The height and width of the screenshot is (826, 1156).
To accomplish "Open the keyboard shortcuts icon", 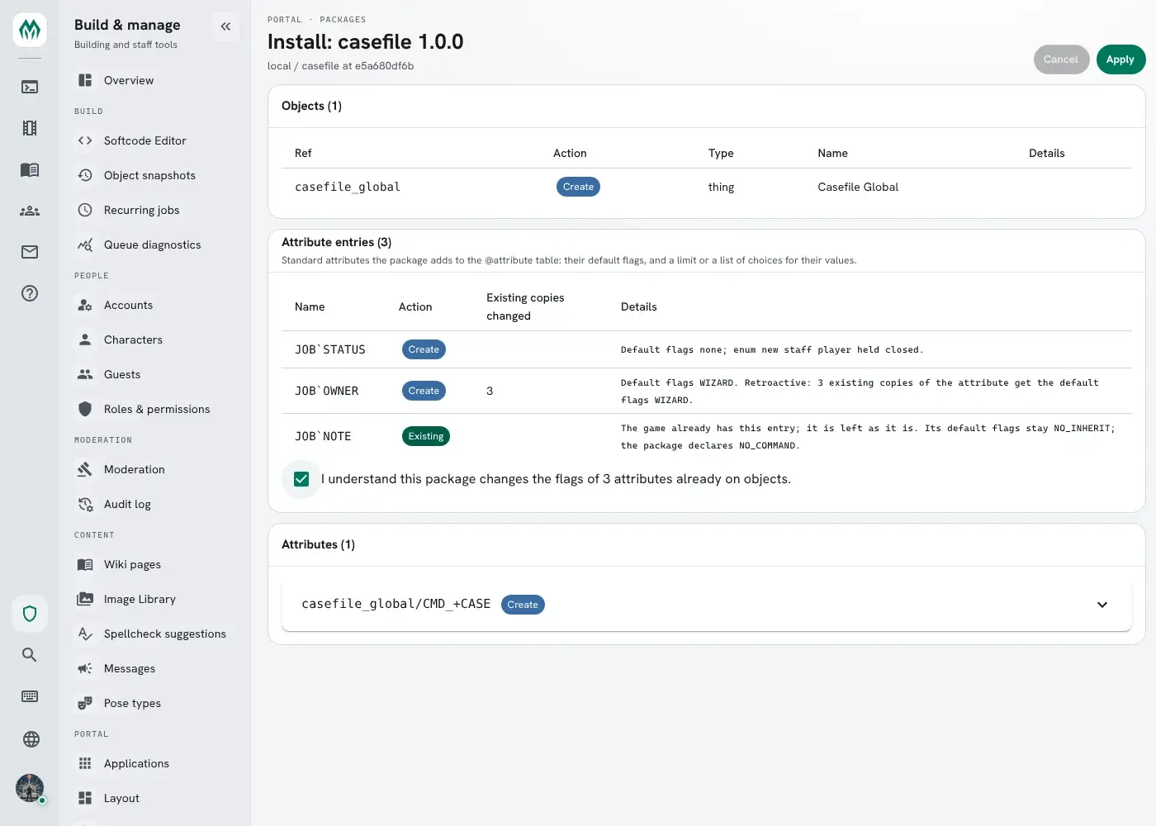I will (x=30, y=696).
